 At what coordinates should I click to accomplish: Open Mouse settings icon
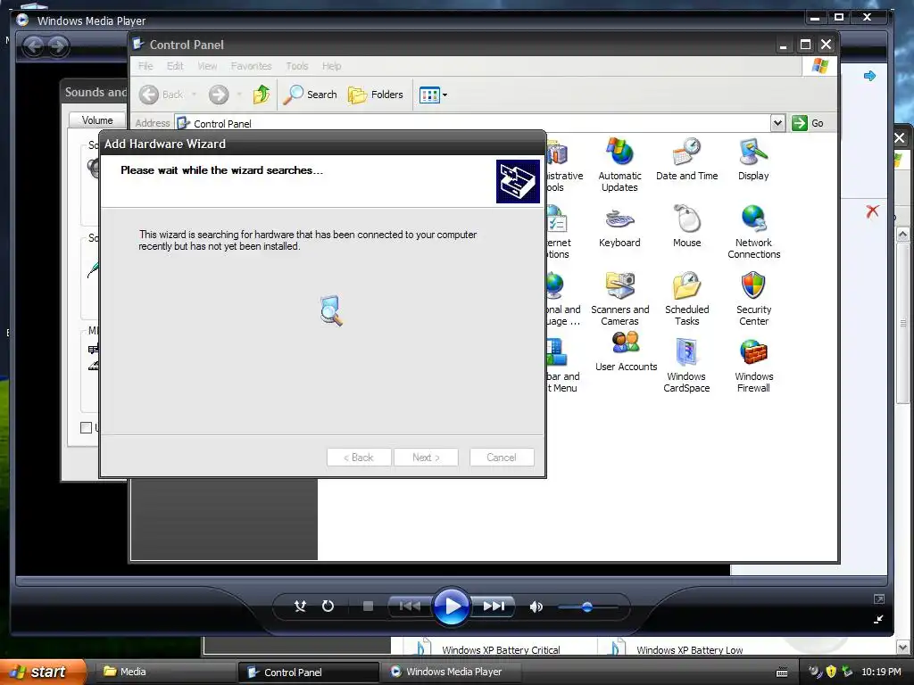click(x=686, y=227)
